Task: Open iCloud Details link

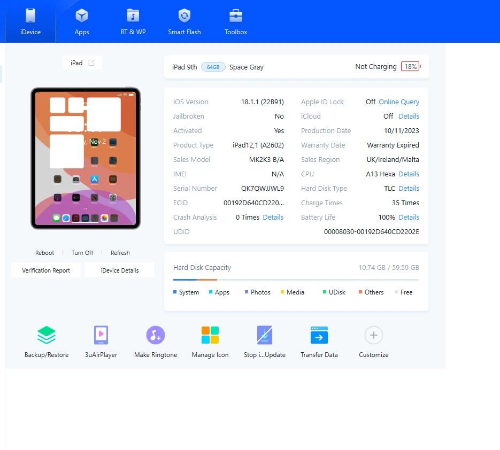Action: pyautogui.click(x=409, y=116)
